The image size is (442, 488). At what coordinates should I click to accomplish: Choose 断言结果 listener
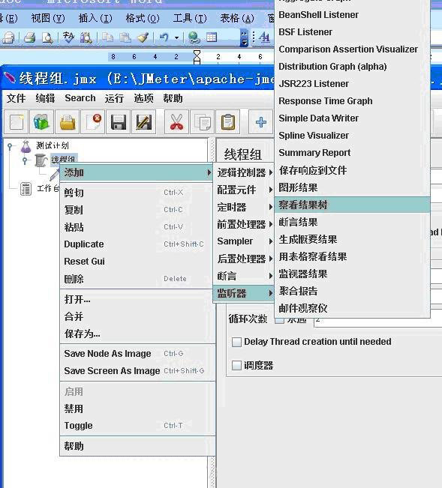352,222
